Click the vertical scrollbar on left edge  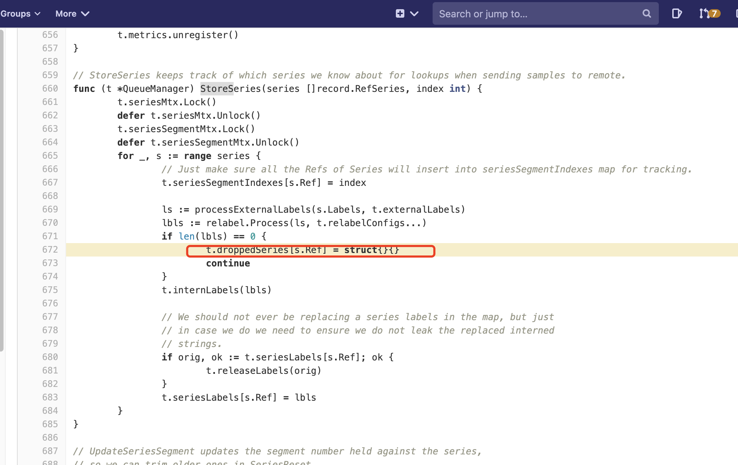click(2, 191)
